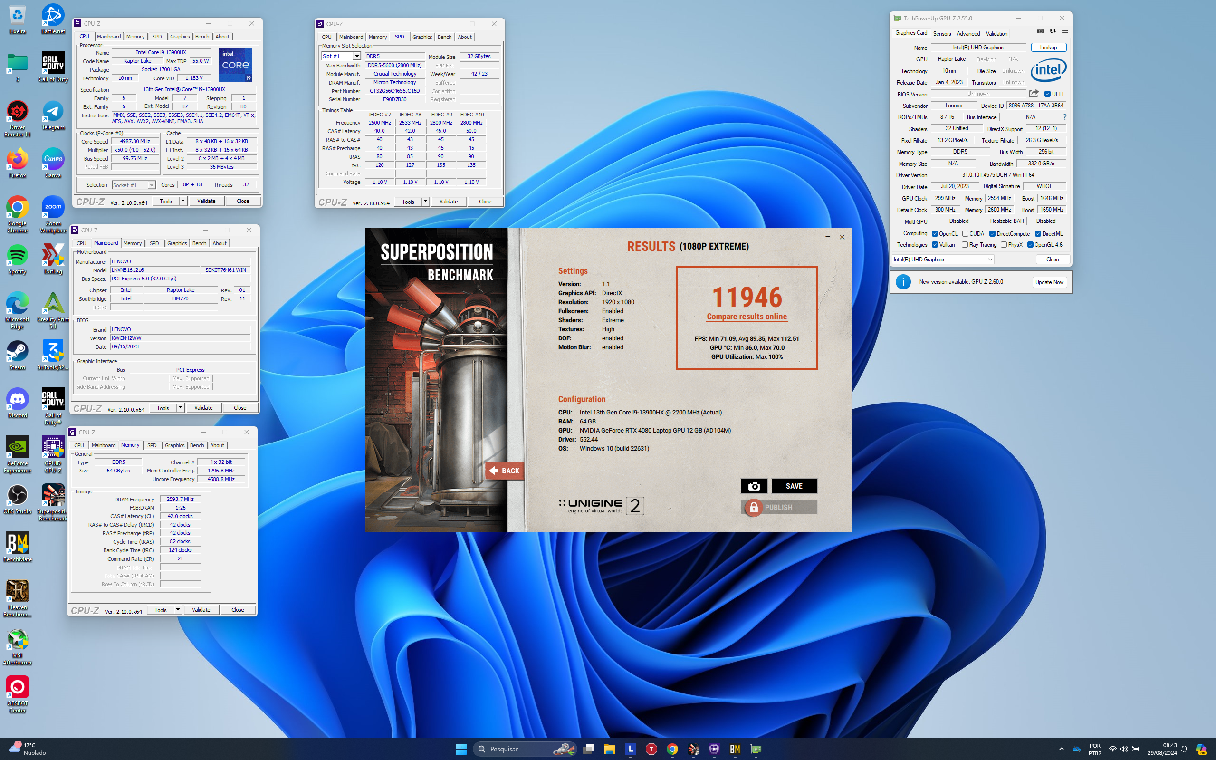This screenshot has width=1216, height=760.
Task: Open the Slot #1 memory slot dropdown
Action: click(341, 56)
